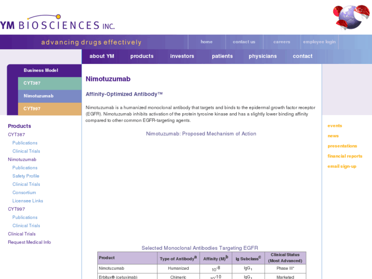Open the patients menu
Image resolution: width=372 pixels, height=279 pixels.
point(222,56)
